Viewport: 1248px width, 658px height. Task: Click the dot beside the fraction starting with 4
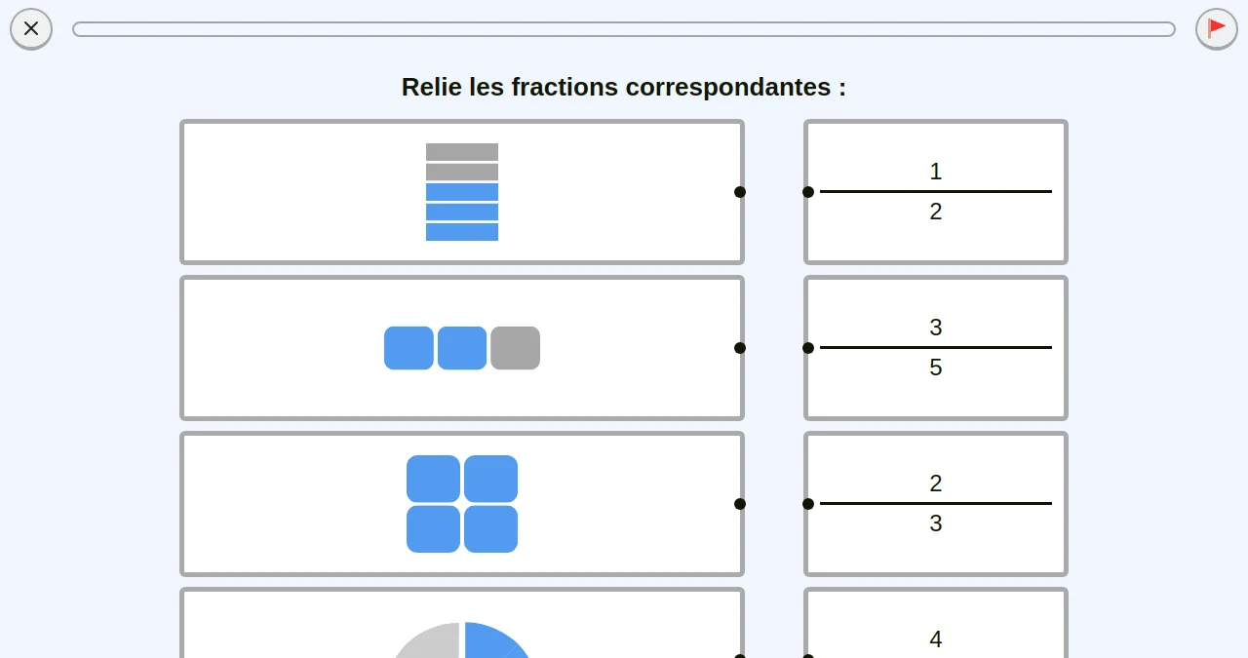coord(808,656)
